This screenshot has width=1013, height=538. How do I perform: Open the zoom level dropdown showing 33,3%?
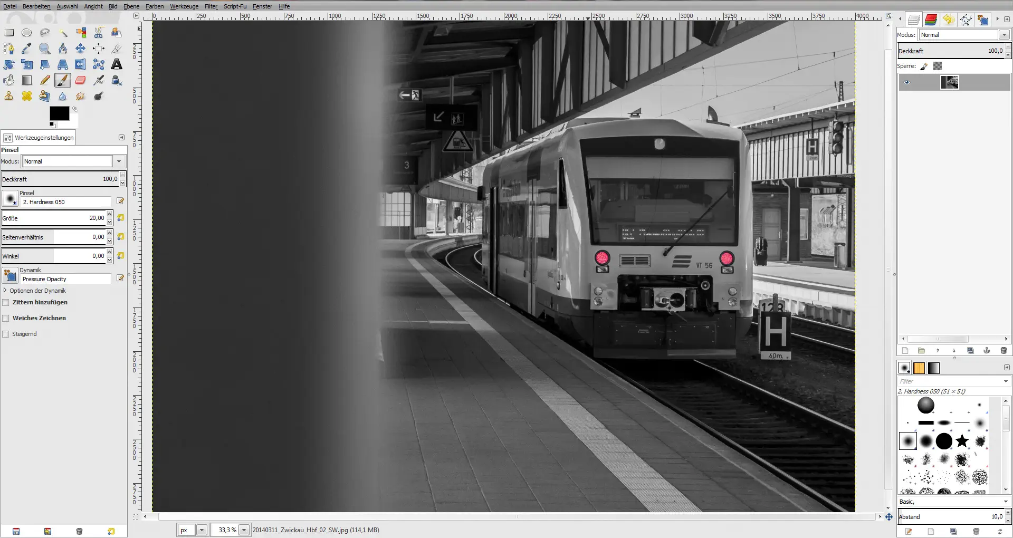tap(243, 530)
